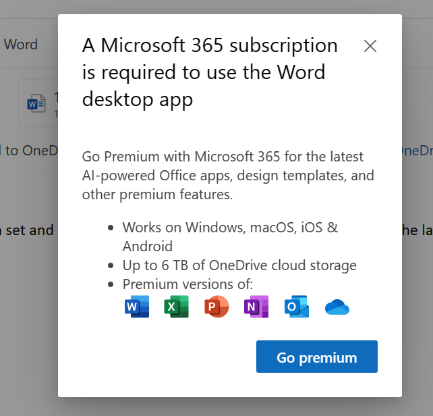Click the PowerPoint icon
This screenshot has height=416, width=433.
click(216, 307)
